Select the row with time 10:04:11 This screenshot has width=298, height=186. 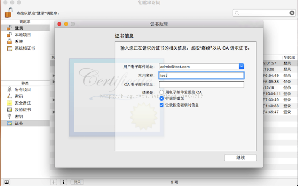(280, 94)
